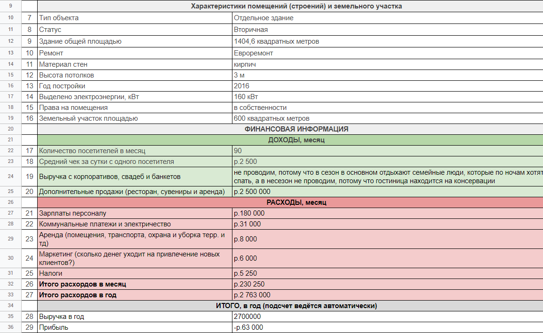The width and height of the screenshot is (543, 333).
Task: Select the '160 кВт' value cell
Action: [x=388, y=96]
